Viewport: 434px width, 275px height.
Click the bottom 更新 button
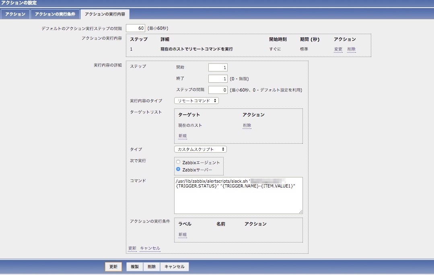point(113,267)
